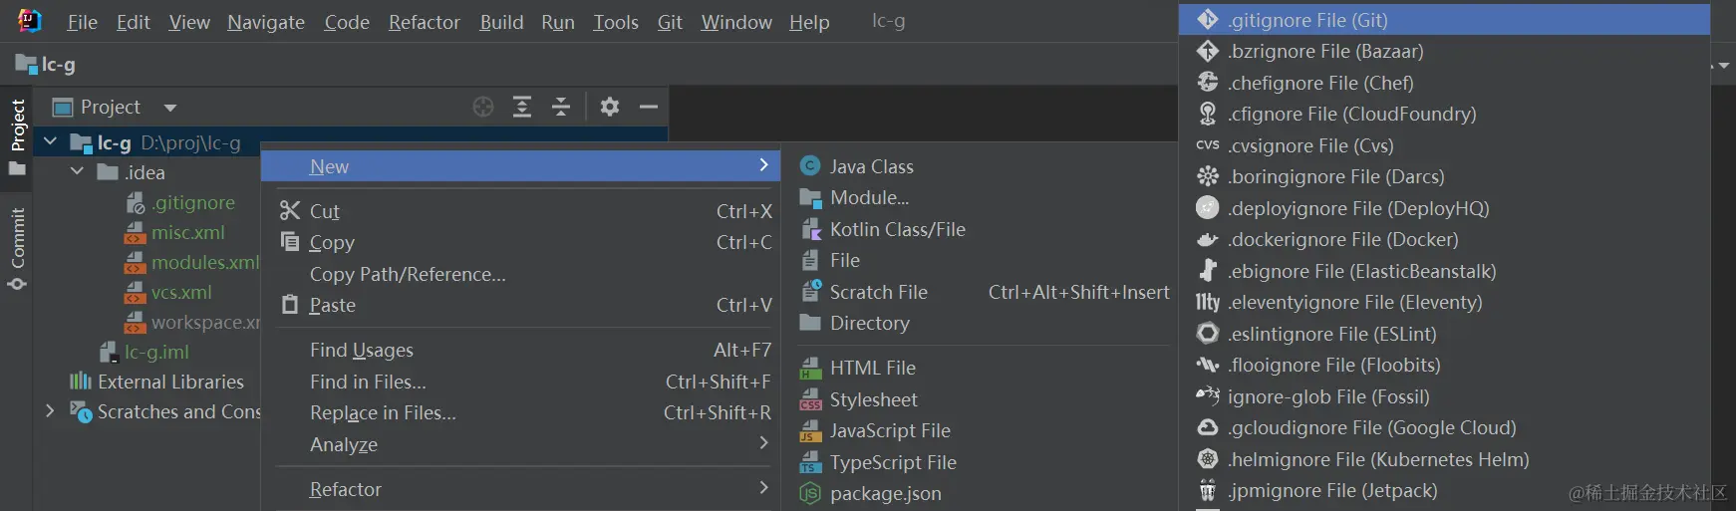Open Project panel settings gear

[x=610, y=107]
